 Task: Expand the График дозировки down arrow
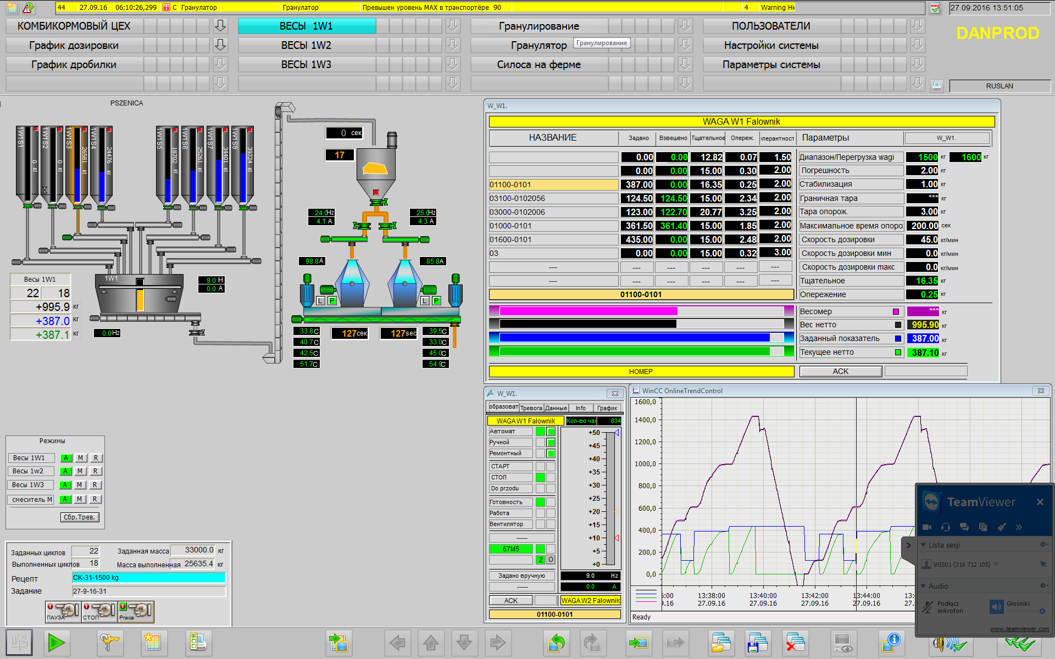pos(220,45)
